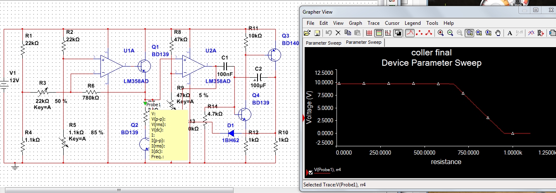
Task: Click the Undo arrow icon
Action: [x=329, y=33]
